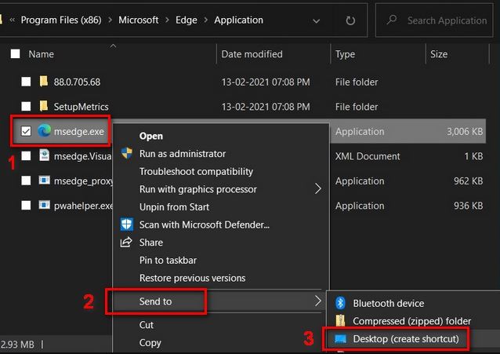The height and width of the screenshot is (354, 500).
Task: Click the Application breadcrumb
Action: [238, 20]
